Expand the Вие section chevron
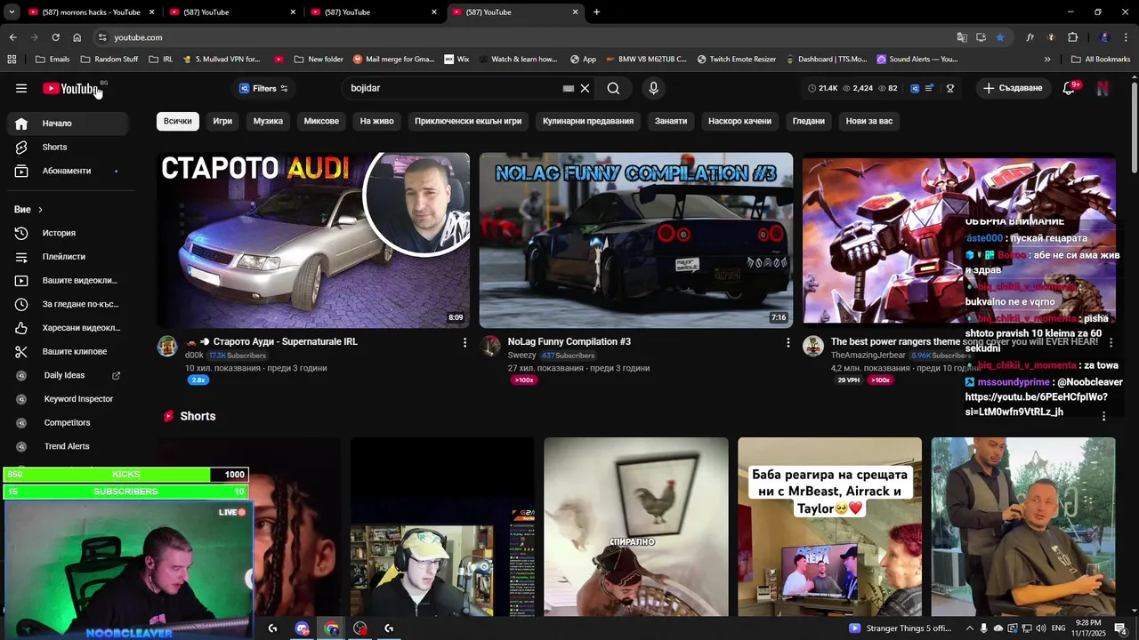 pyautogui.click(x=40, y=210)
